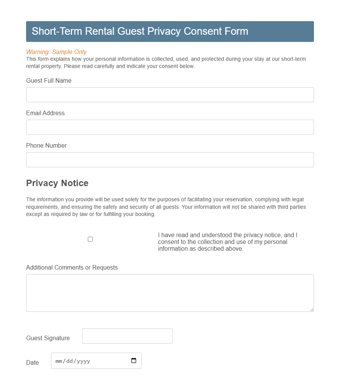Check the privacy consent checkbox

tap(90, 239)
